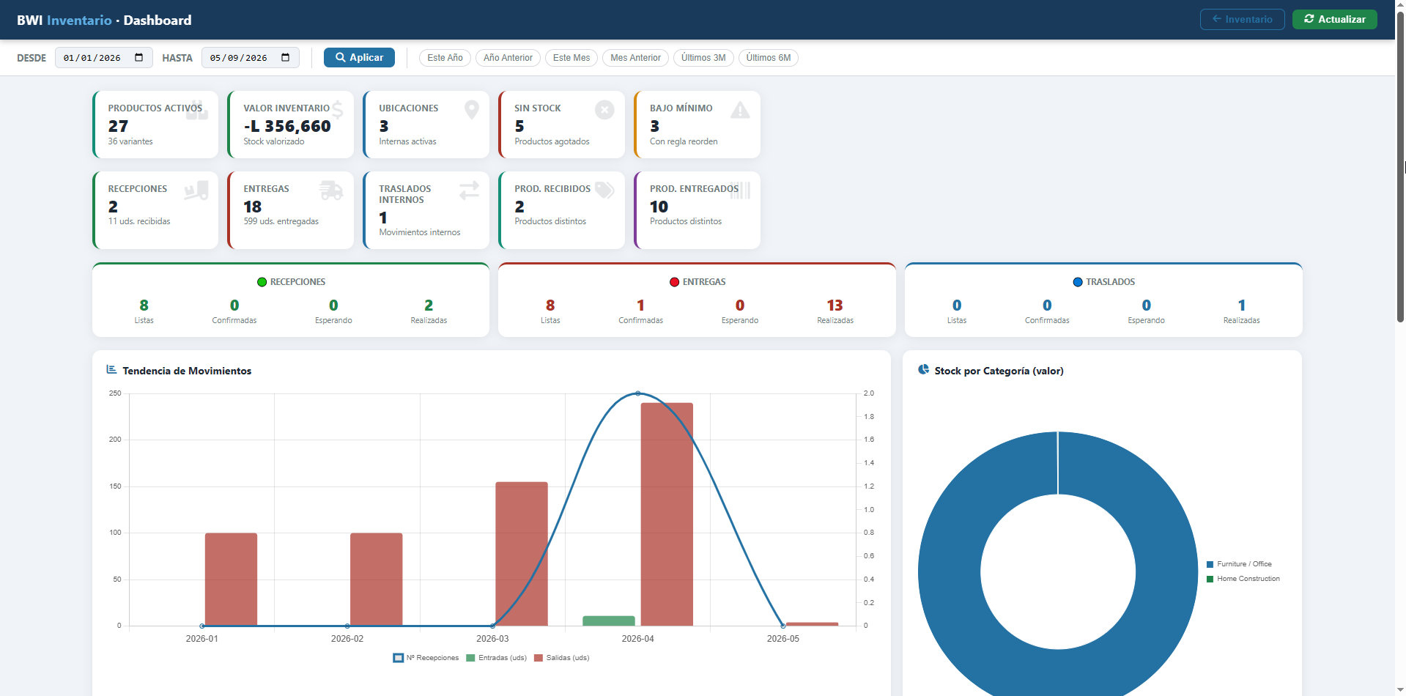1406x696 pixels.
Task: Toggle Furniture / Office legend entry
Action: (1239, 564)
